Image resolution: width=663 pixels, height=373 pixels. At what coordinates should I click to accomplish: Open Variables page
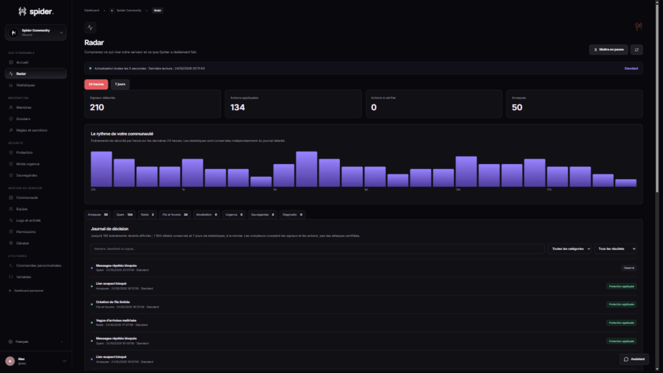pyautogui.click(x=36, y=277)
